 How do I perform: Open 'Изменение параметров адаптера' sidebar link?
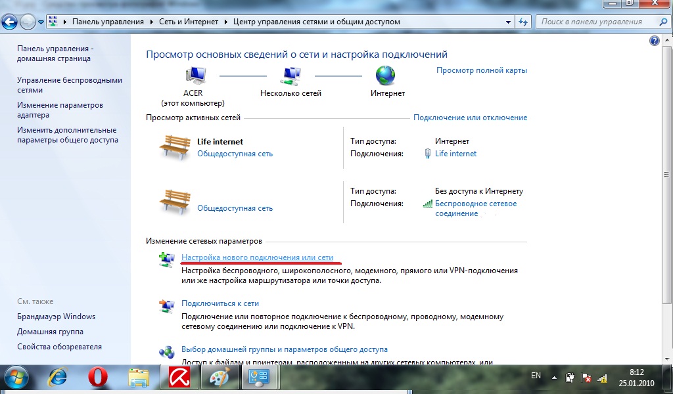click(60, 110)
